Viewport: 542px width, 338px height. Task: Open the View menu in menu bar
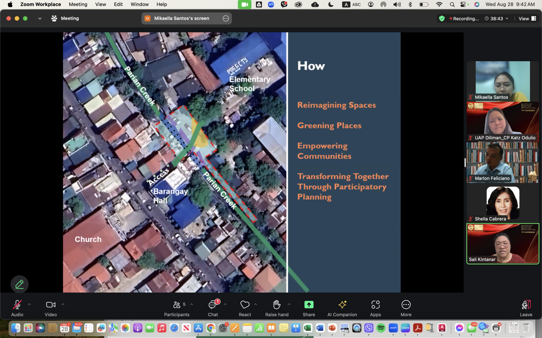101,4
